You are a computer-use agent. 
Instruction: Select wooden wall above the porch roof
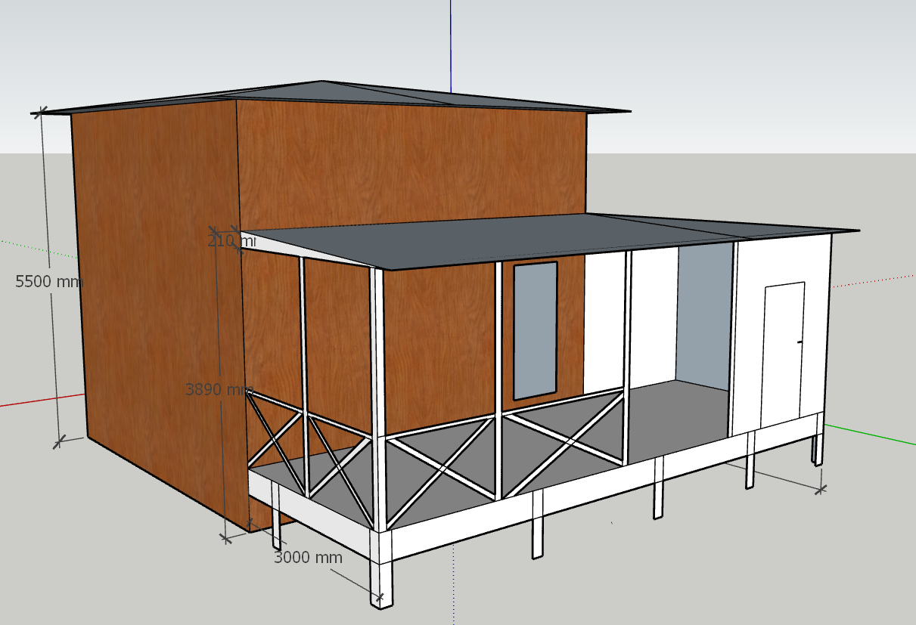tap(408, 159)
